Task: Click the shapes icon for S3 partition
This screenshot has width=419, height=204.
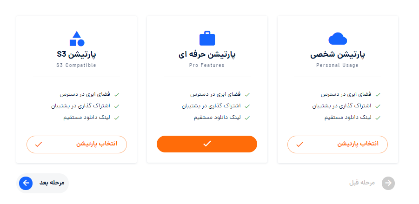Action: [x=77, y=39]
